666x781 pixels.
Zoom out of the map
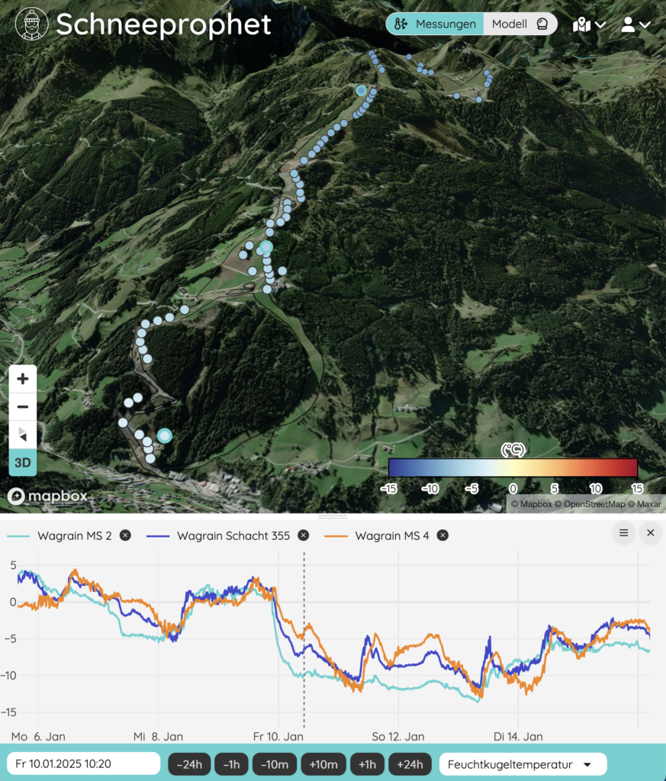23,407
